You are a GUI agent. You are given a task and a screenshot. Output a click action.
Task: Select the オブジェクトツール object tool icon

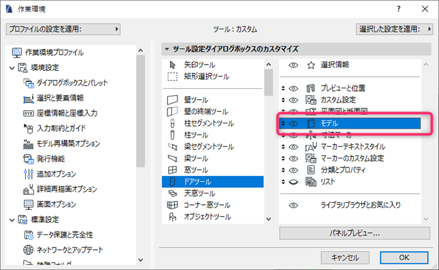coord(172,217)
